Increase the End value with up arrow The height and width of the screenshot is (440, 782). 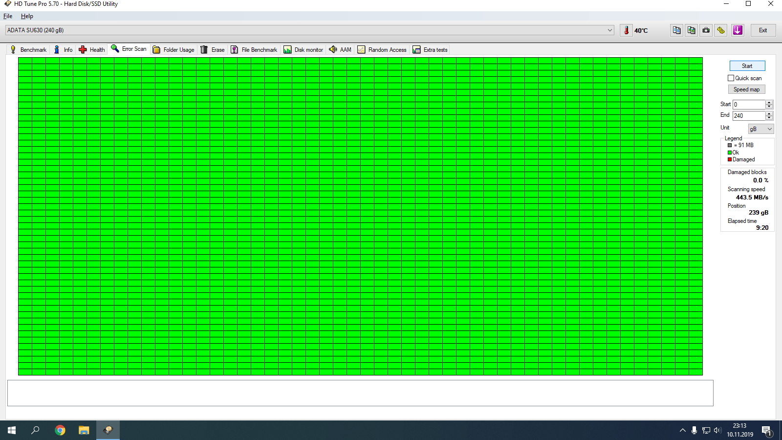coord(769,114)
